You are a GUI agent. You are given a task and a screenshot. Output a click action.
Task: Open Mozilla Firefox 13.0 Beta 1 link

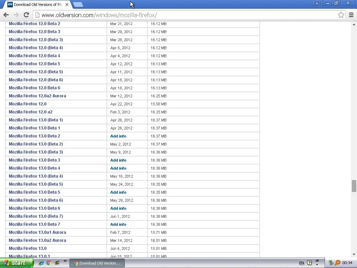(x=35, y=128)
